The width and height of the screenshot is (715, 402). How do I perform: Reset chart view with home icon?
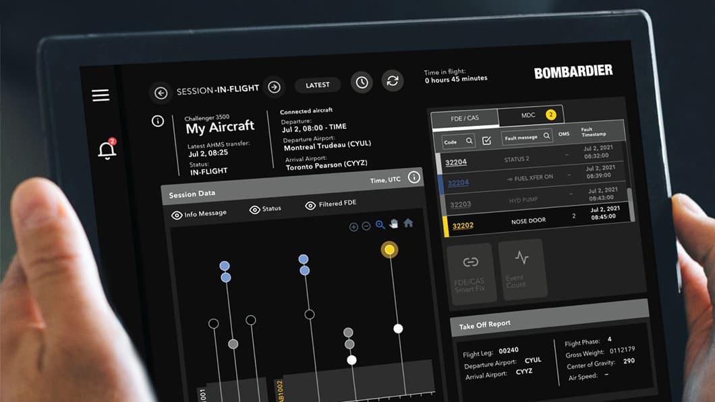[x=408, y=223]
